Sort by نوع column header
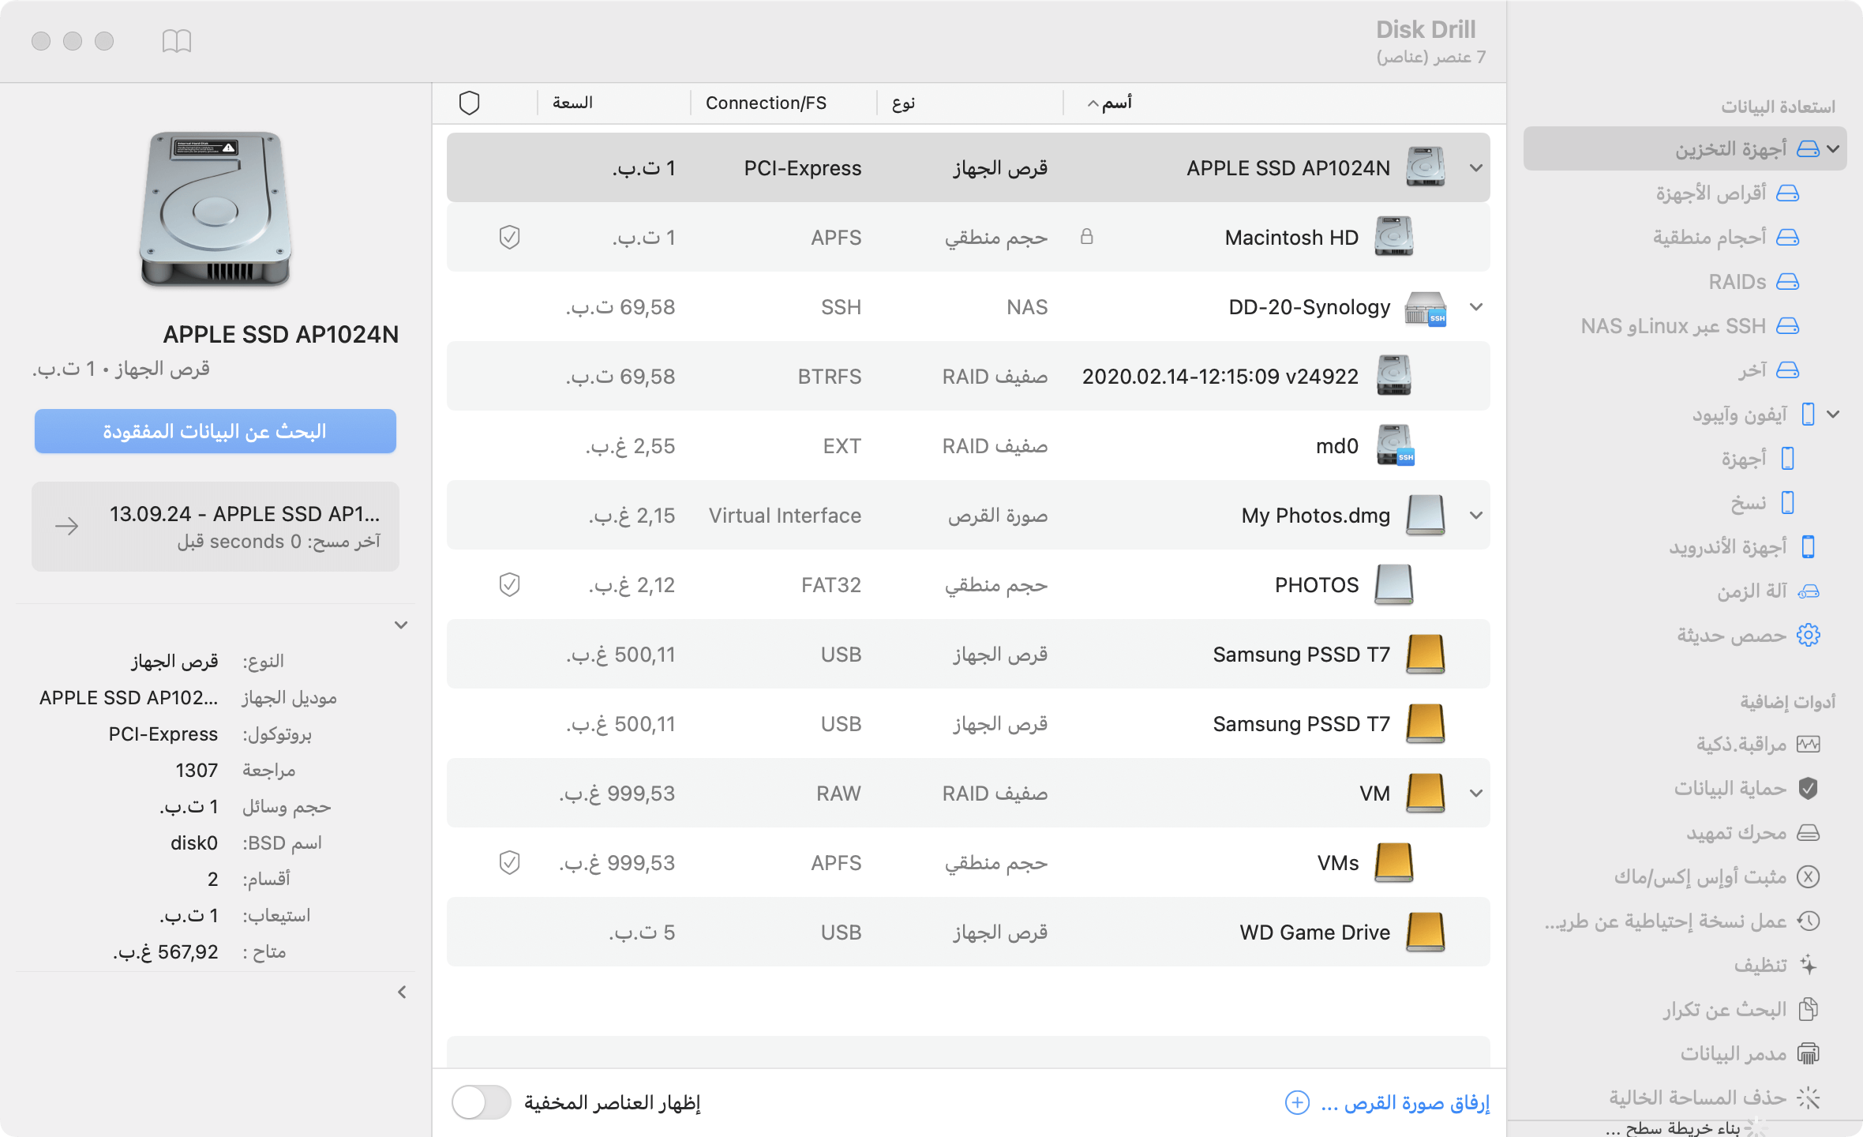This screenshot has width=1863, height=1137. pyautogui.click(x=904, y=103)
